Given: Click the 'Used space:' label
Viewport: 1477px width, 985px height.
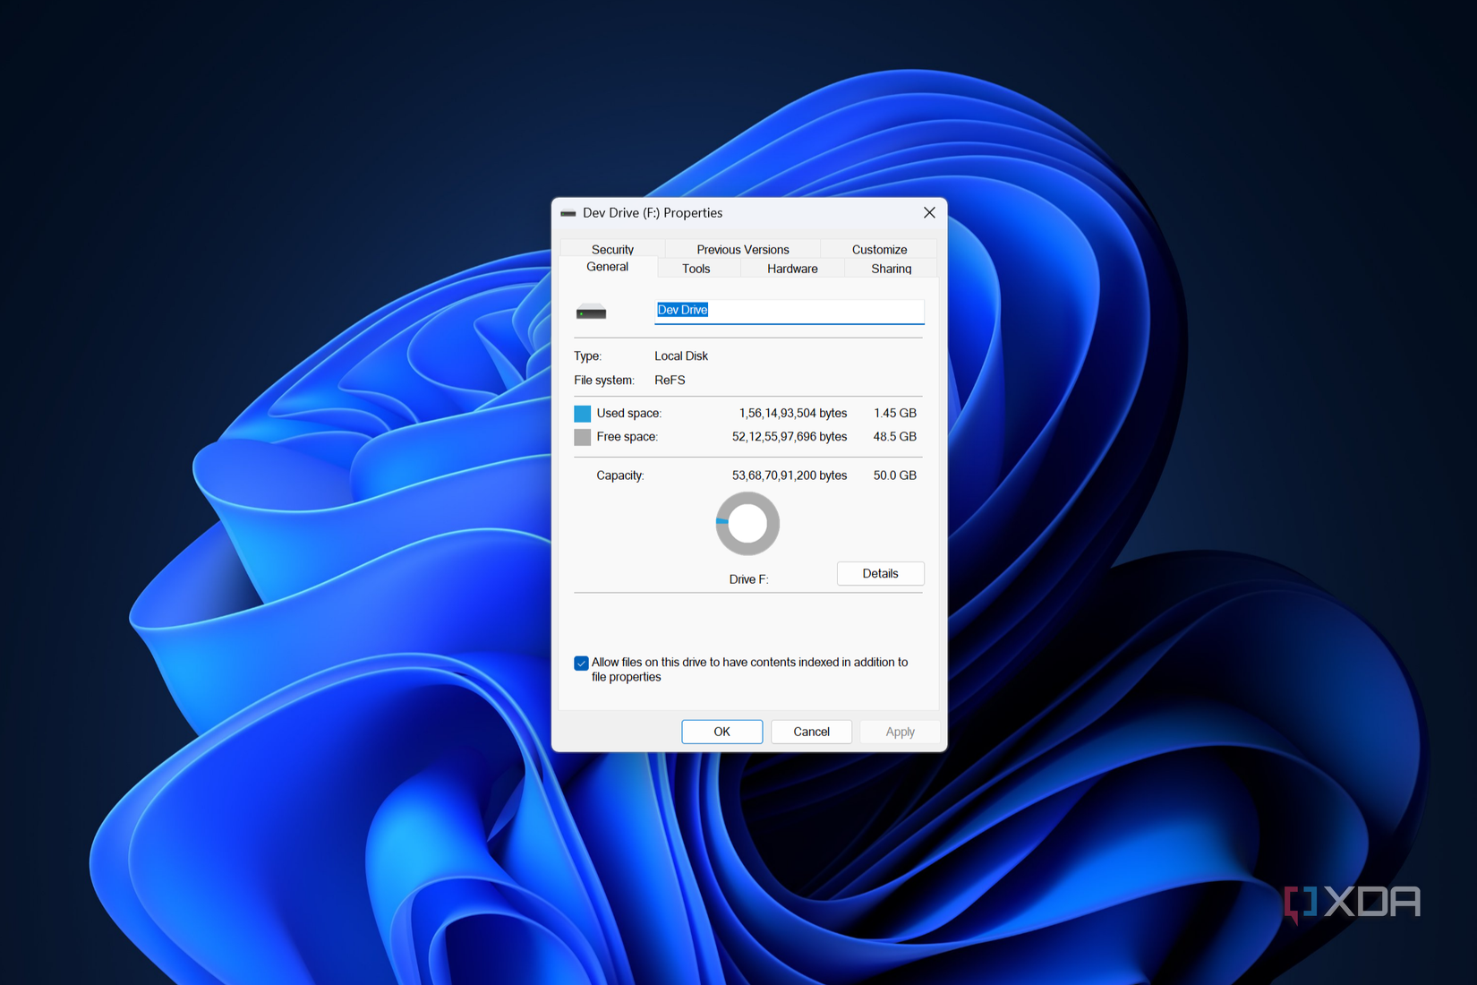Looking at the screenshot, I should tap(629, 413).
